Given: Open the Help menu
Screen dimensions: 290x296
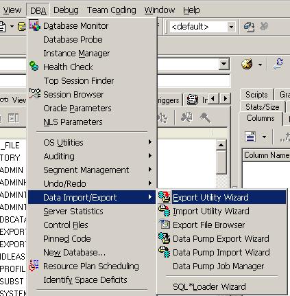Looking at the screenshot, I should click(x=191, y=10).
